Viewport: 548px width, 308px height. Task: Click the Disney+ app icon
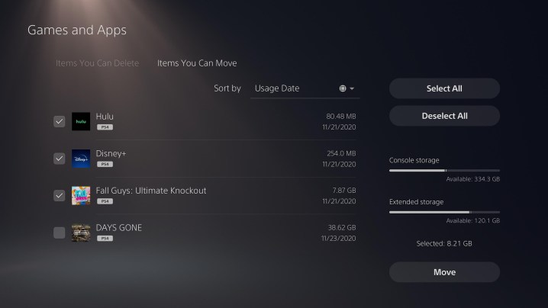[x=81, y=159]
